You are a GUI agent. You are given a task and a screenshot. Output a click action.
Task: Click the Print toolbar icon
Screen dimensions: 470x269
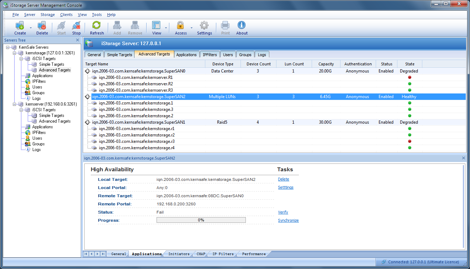tap(225, 26)
